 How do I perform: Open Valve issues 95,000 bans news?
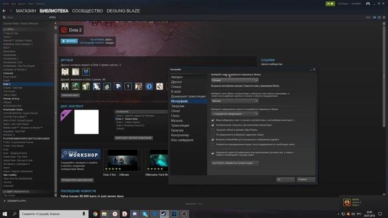pyautogui.click(x=92, y=196)
